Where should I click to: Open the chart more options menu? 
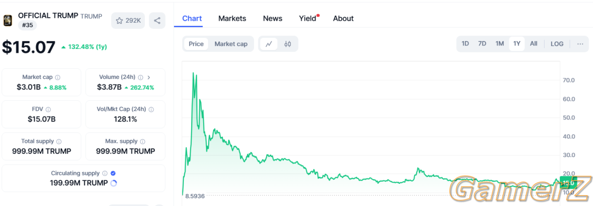(x=580, y=43)
